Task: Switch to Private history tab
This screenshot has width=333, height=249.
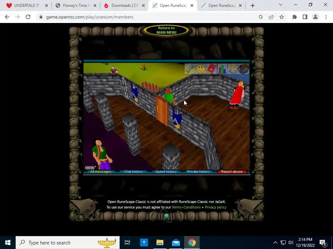Action: [x=199, y=172]
